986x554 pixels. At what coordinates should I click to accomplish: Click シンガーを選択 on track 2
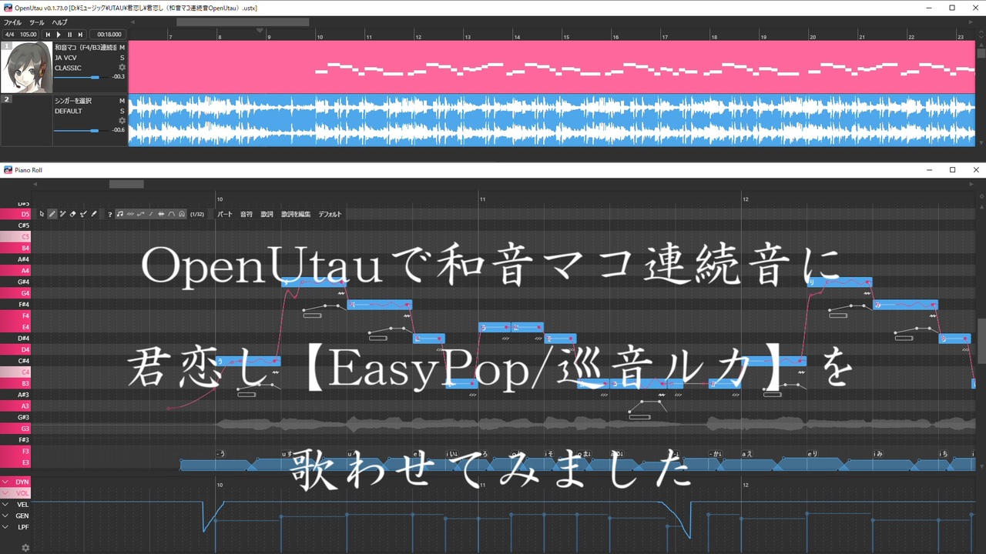coord(73,101)
